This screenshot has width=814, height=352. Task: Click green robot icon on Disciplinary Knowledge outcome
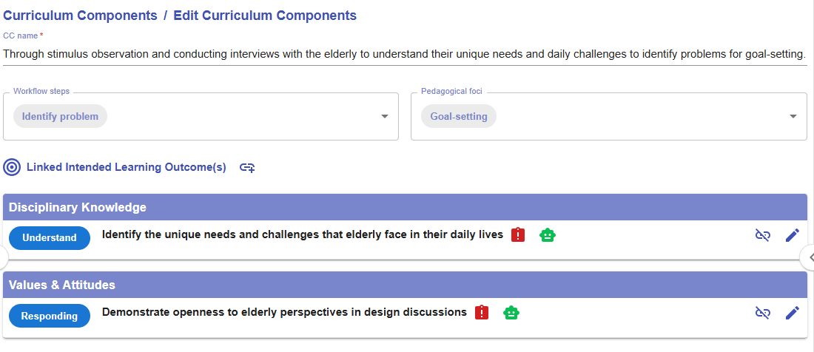[x=548, y=235]
